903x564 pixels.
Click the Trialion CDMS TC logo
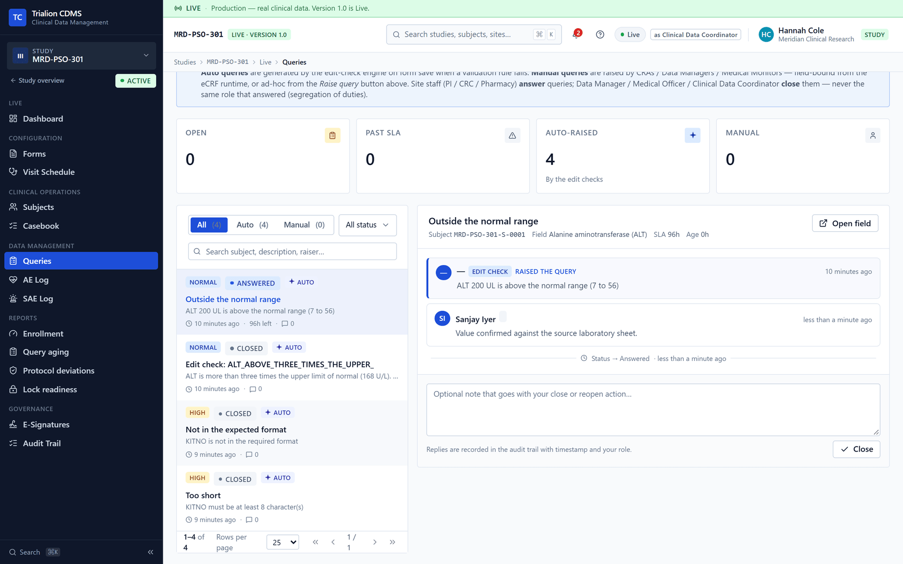pos(17,17)
